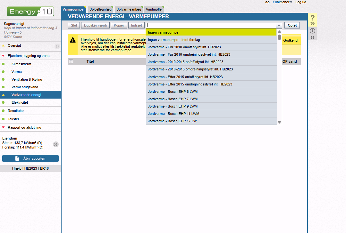Tick the select-all checkbox beside Titel
The height and width of the screenshot is (233, 346).
tap(71, 61)
